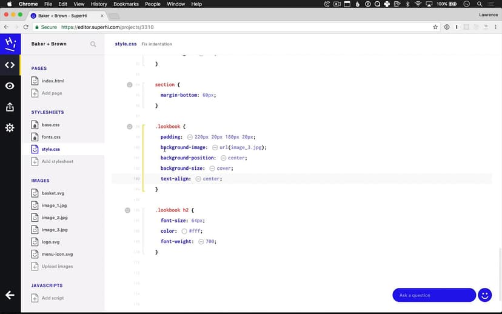Toggle the background-size cover circle control
The width and height of the screenshot is (502, 314).
[x=212, y=169]
